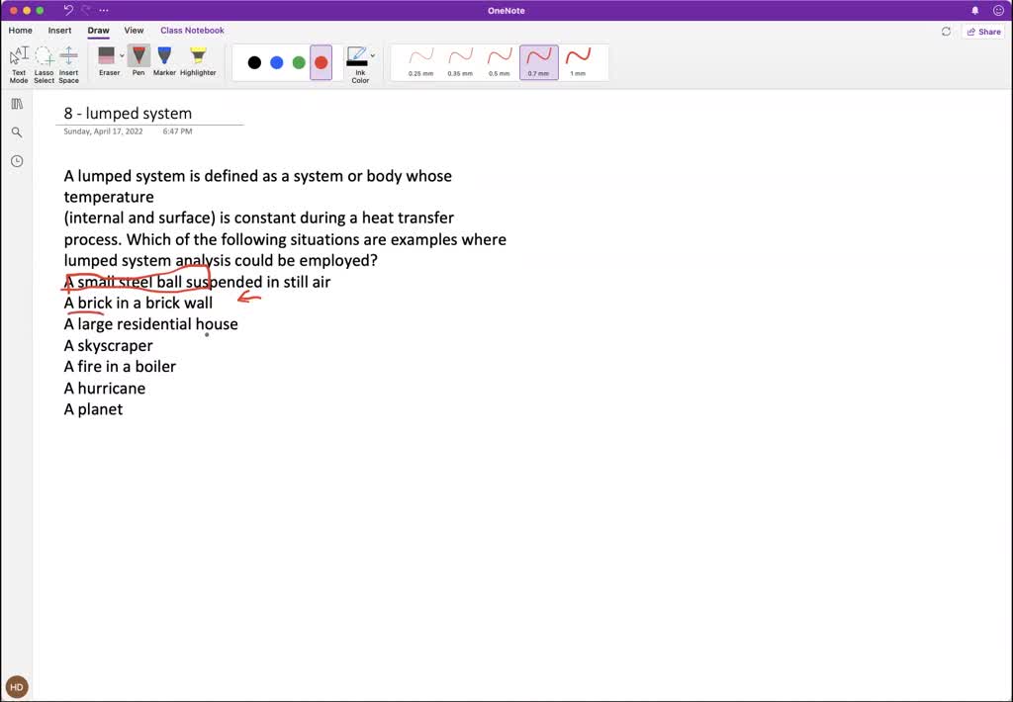Click the Share button
This screenshot has height=702, width=1013.
(983, 31)
